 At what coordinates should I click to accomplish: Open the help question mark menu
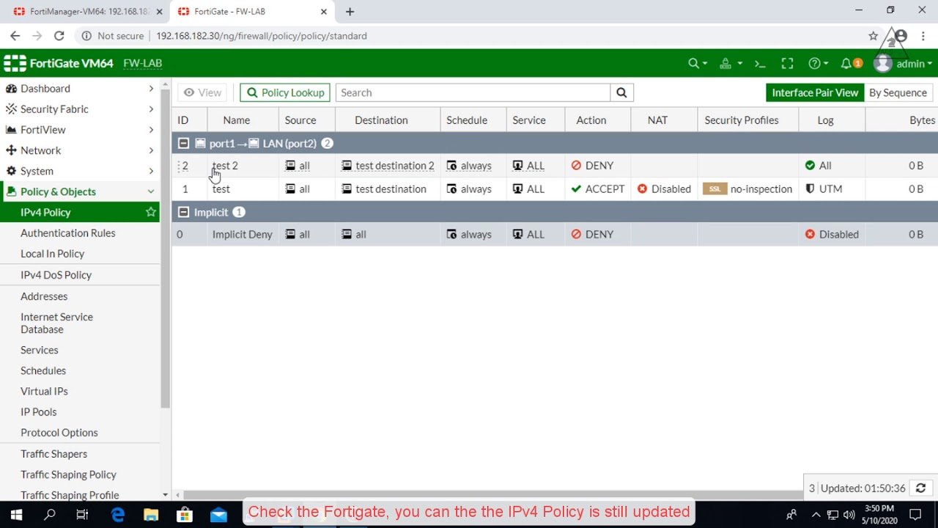tap(818, 64)
